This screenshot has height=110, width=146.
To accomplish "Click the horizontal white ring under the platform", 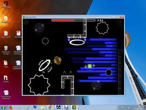I will point(77,42).
